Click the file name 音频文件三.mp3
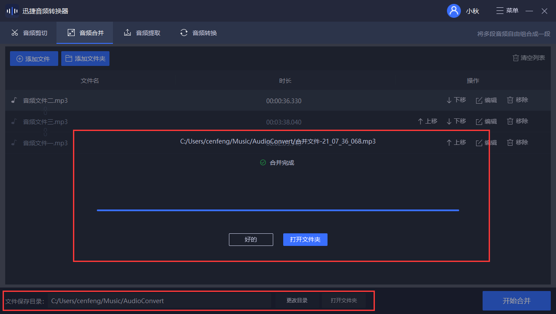 [45, 122]
